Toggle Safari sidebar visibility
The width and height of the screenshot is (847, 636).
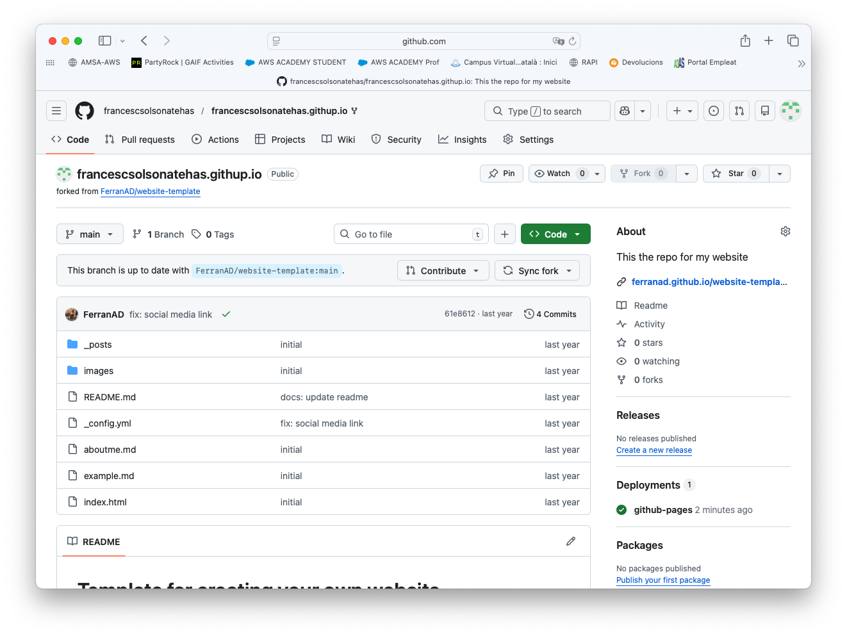point(105,41)
